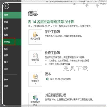Click the 管理版本 icon button

pyautogui.click(x=35, y=79)
